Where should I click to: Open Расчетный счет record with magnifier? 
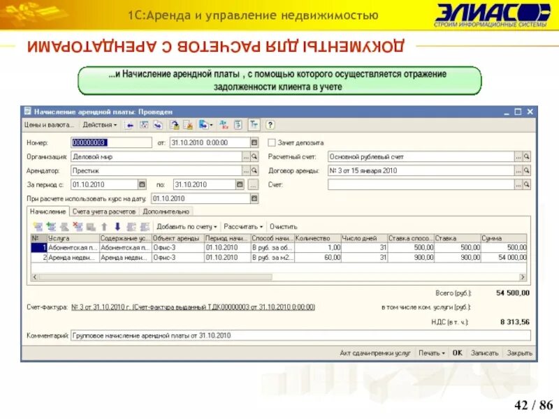527,156
